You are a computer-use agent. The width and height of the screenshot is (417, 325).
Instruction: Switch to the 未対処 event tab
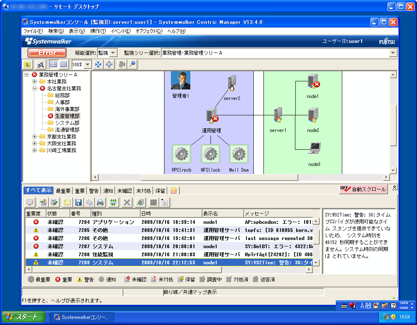pos(143,191)
